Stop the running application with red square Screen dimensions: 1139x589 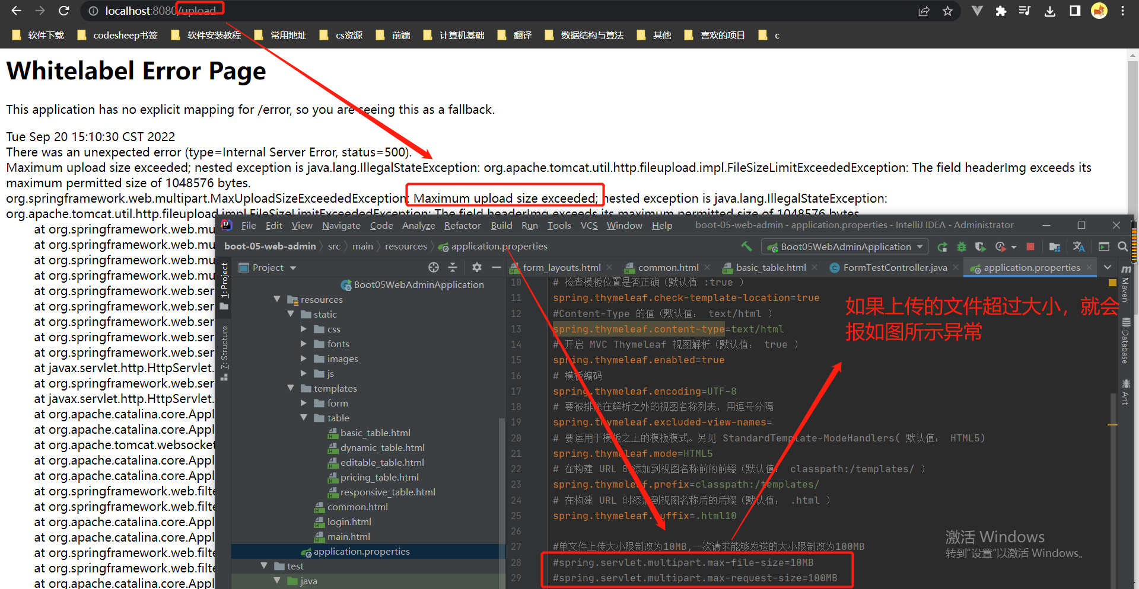1030,247
